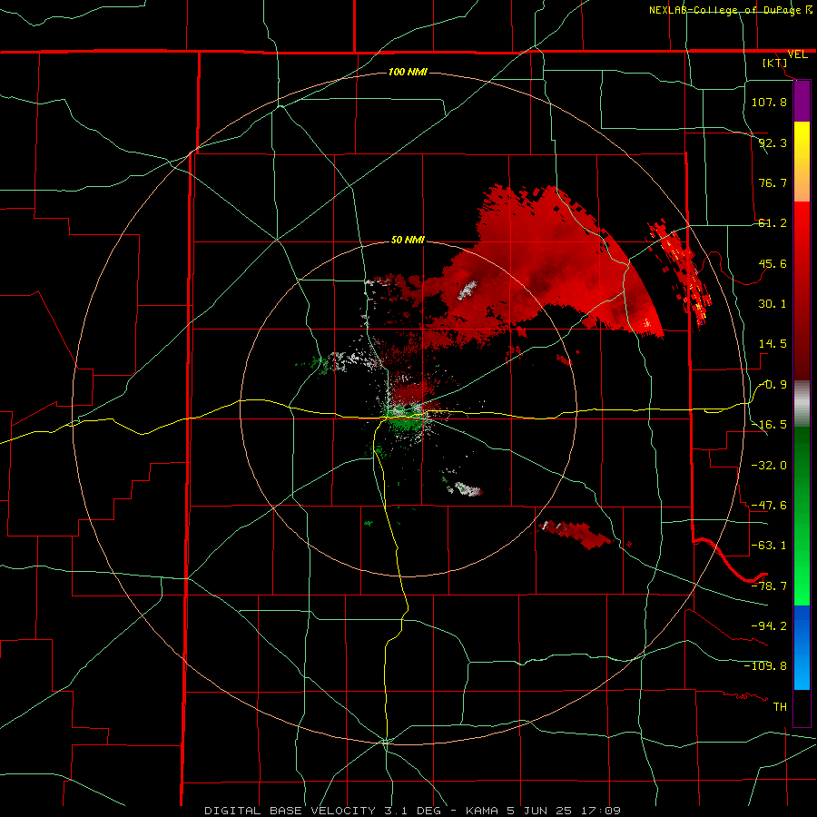The height and width of the screenshot is (817, 817).
Task: Click the DIGITAL BASE VELOCITY caption text
Action: tap(413, 811)
